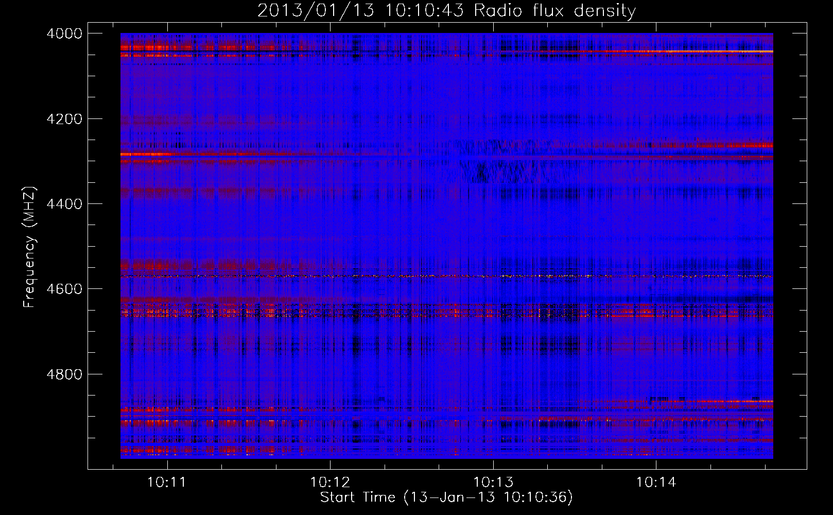
Task: Click the 'Frequency (MHZ)' axis label
Action: tap(29, 247)
